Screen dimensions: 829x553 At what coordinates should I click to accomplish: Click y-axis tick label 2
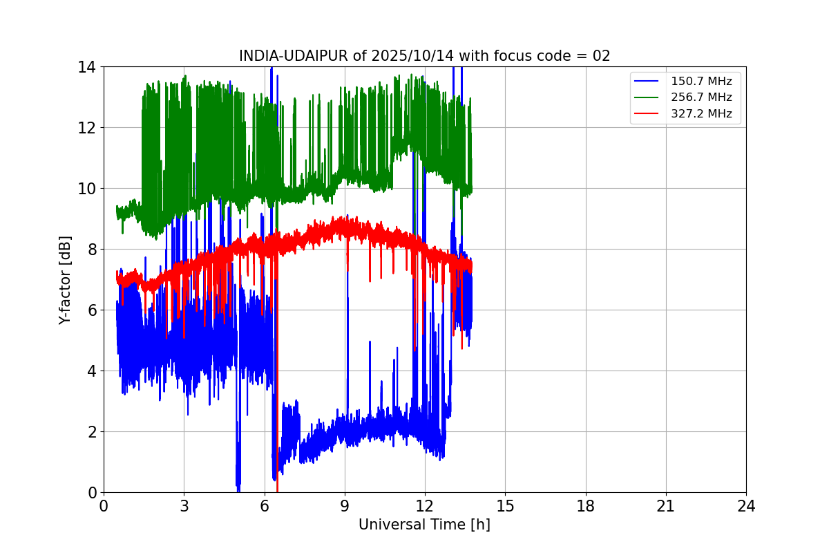91,432
